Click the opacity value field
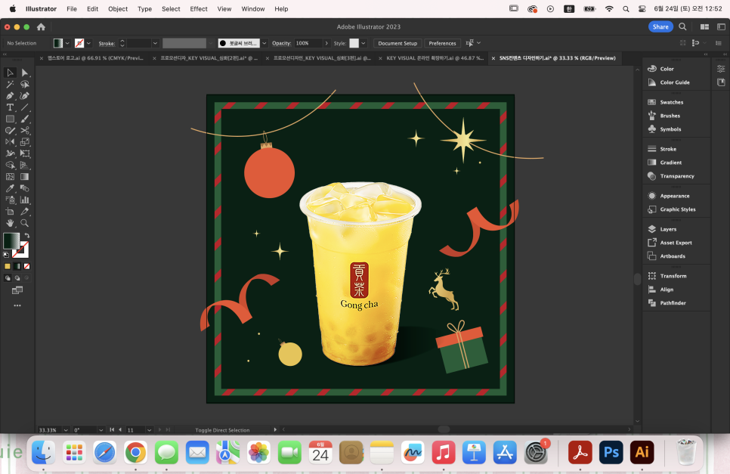The image size is (730, 474). pyautogui.click(x=308, y=43)
